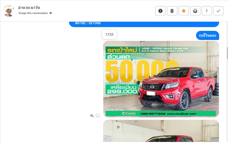The image size is (228, 143).
Task: Mark conversation as spam with stop-sign icon
Action: pyautogui.click(x=160, y=11)
